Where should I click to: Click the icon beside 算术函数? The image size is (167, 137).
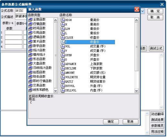(30, 42)
